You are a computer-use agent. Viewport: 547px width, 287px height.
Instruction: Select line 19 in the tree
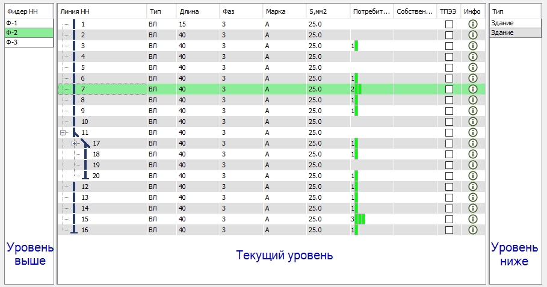(x=96, y=165)
